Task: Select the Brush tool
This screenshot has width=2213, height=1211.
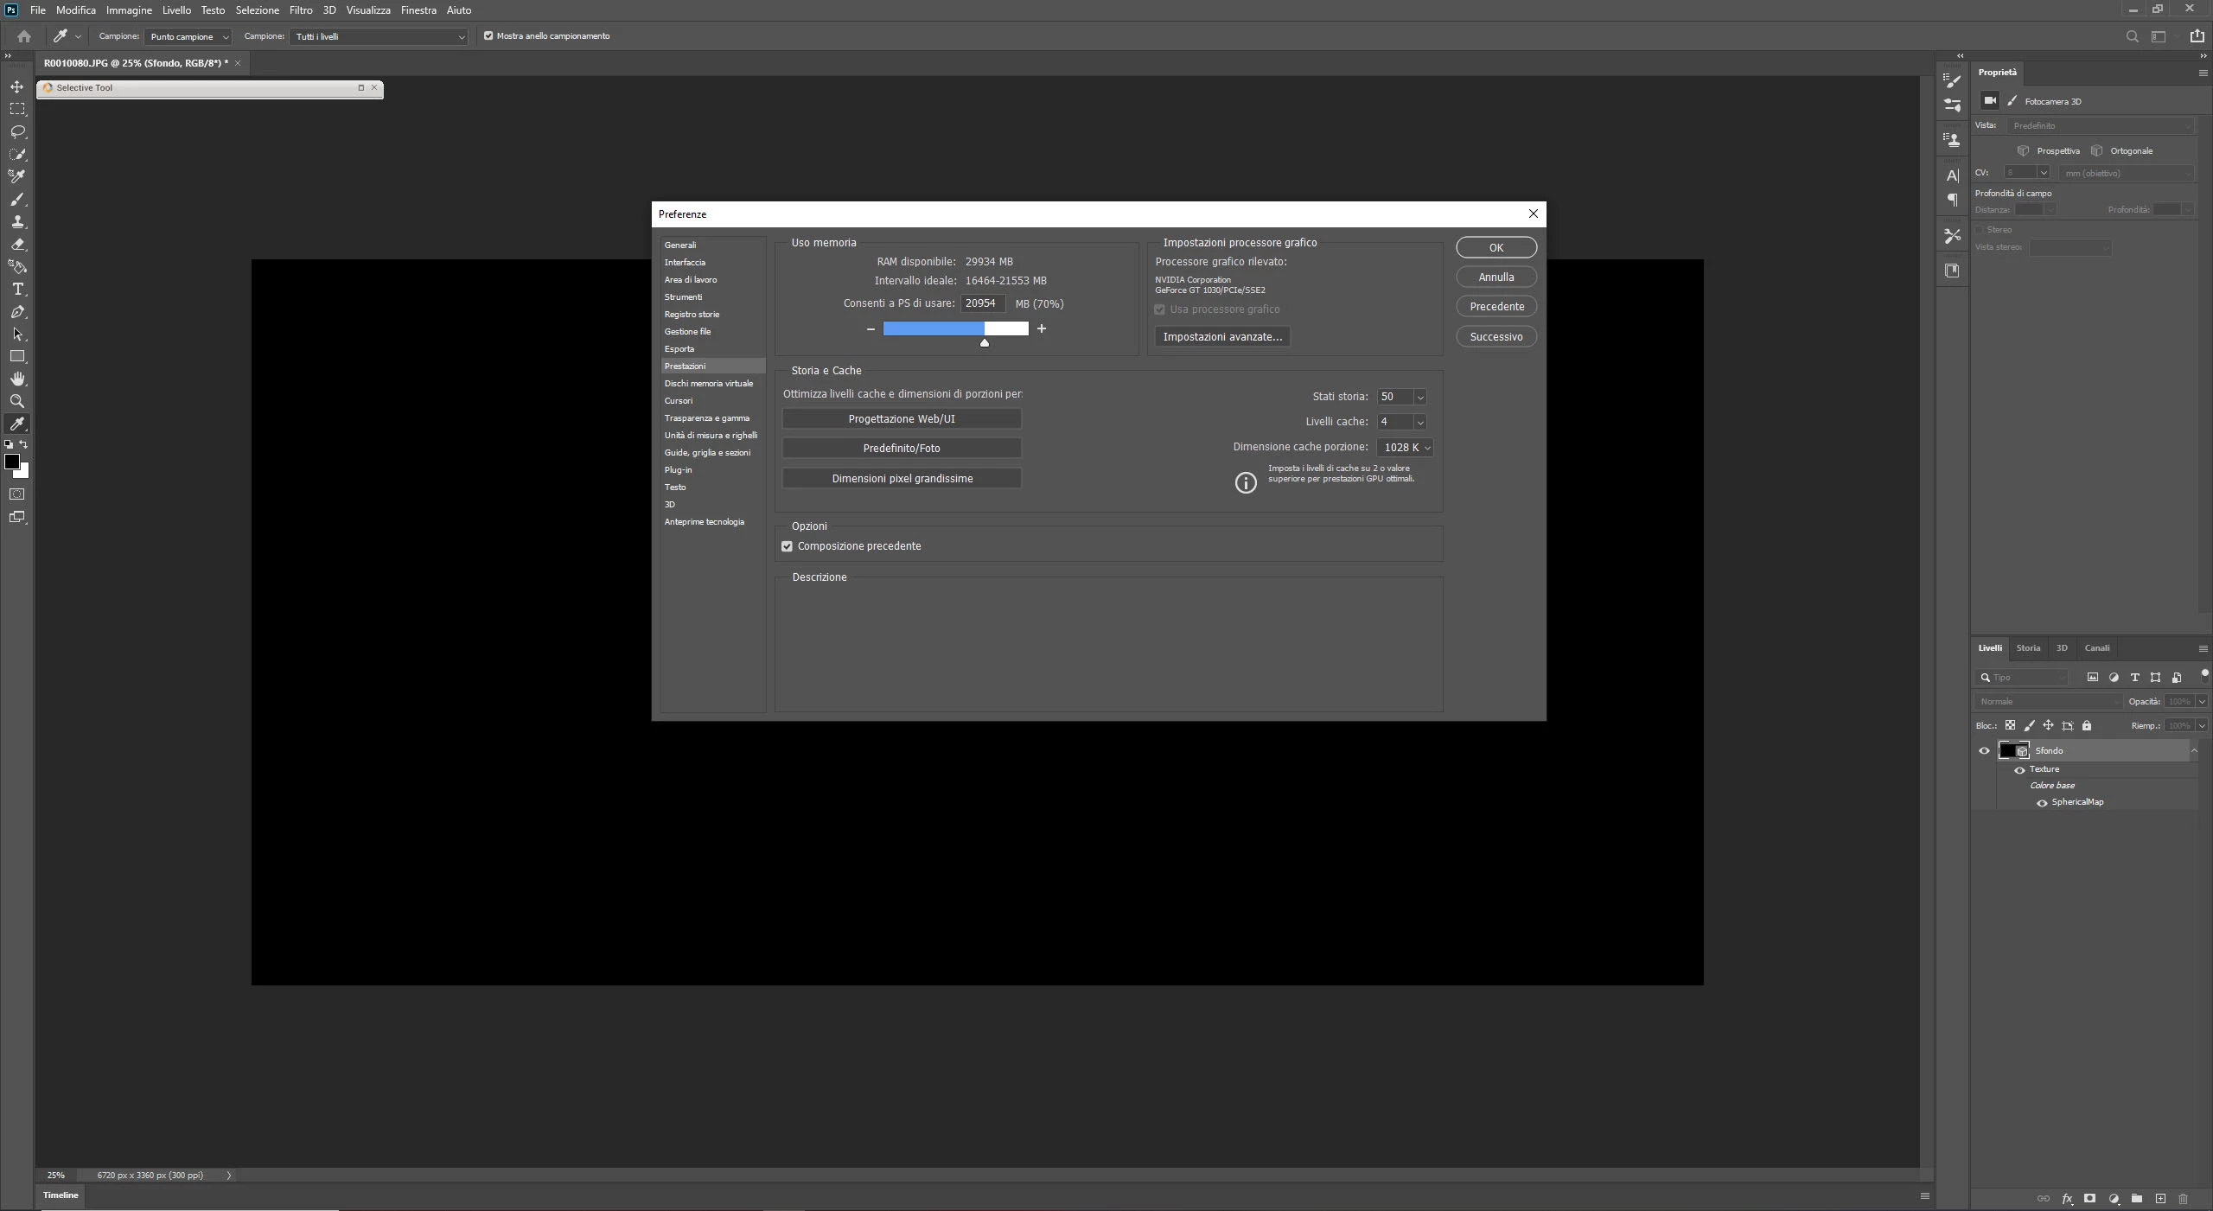Action: 17,199
